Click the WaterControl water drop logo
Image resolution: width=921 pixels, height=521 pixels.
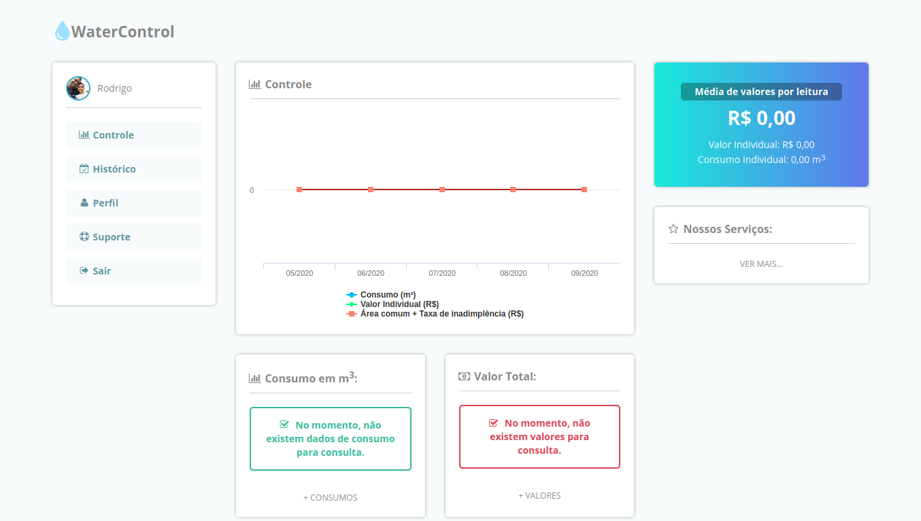63,31
